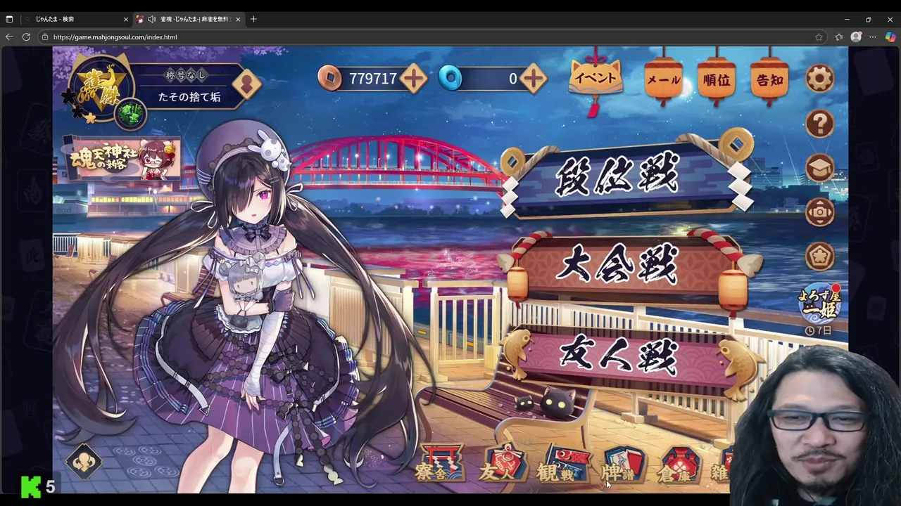901x506 pixels.
Task: Open the browser settings ellipsis menu
Action: click(x=873, y=37)
